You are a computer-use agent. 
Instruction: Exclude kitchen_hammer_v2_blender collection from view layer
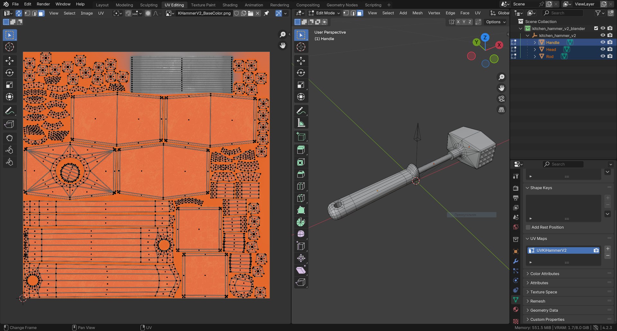click(x=596, y=28)
